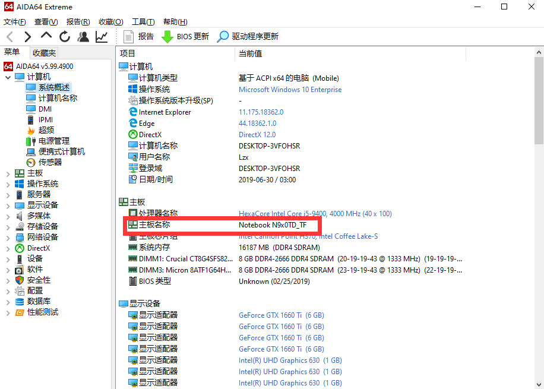Go up one level with the up arrow icon
The width and height of the screenshot is (544, 389).
click(46, 36)
